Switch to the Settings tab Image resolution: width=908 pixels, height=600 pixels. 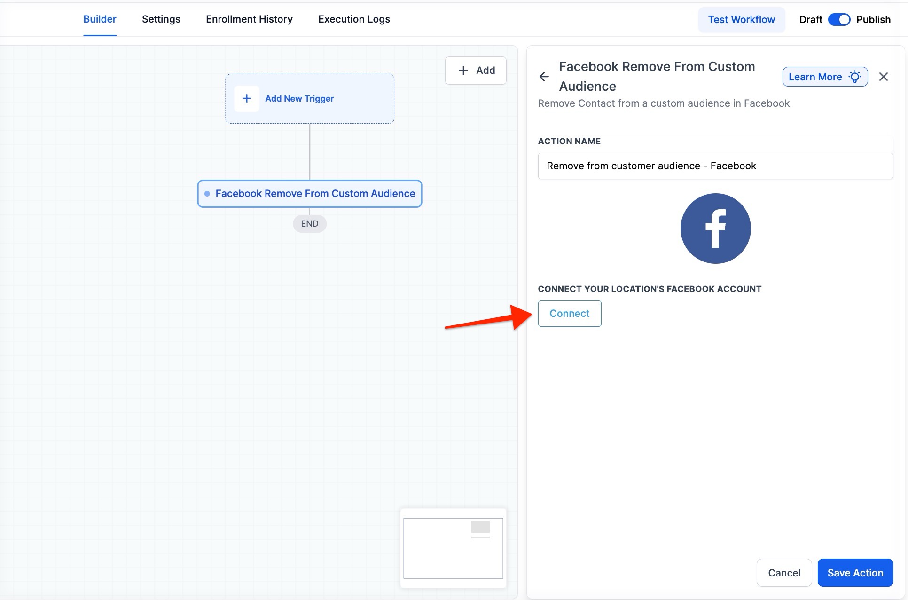161,19
